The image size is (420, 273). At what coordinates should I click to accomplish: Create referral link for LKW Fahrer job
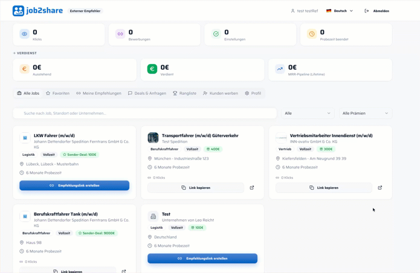point(74,185)
